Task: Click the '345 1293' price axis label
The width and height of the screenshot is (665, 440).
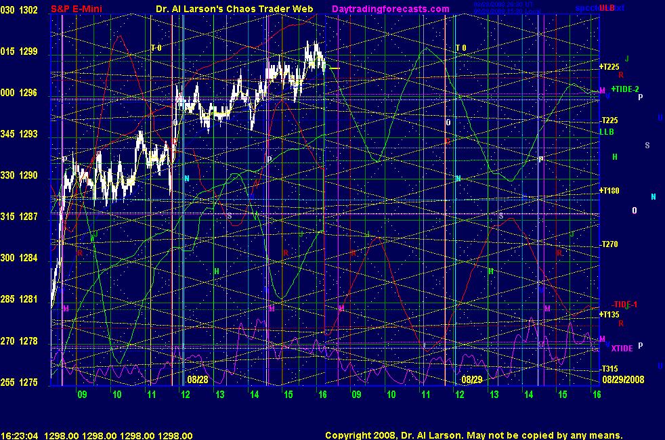Action: [19, 134]
